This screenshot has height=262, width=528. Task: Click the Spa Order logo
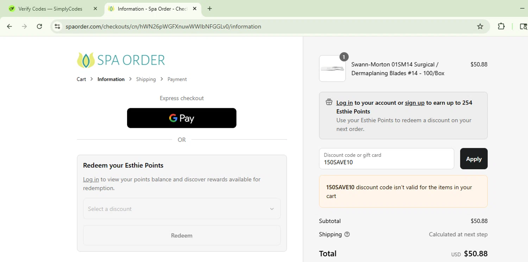coord(121,60)
